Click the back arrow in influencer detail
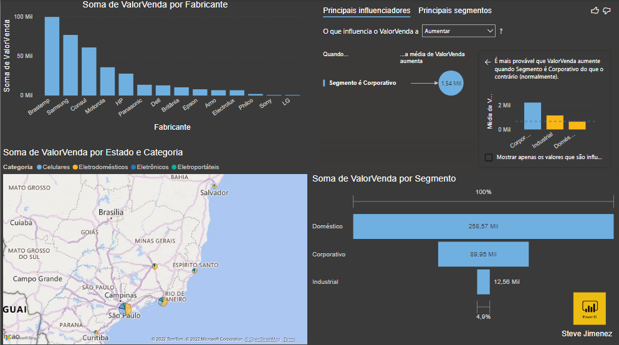619x345 pixels. 487,62
